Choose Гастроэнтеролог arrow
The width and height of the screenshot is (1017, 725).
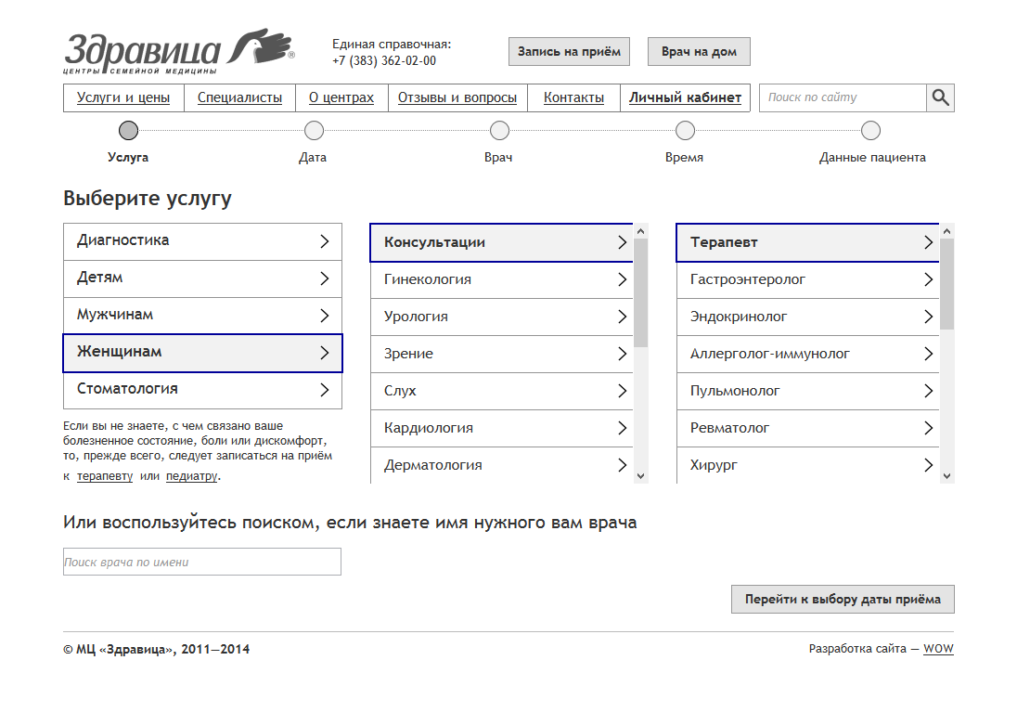coord(928,279)
